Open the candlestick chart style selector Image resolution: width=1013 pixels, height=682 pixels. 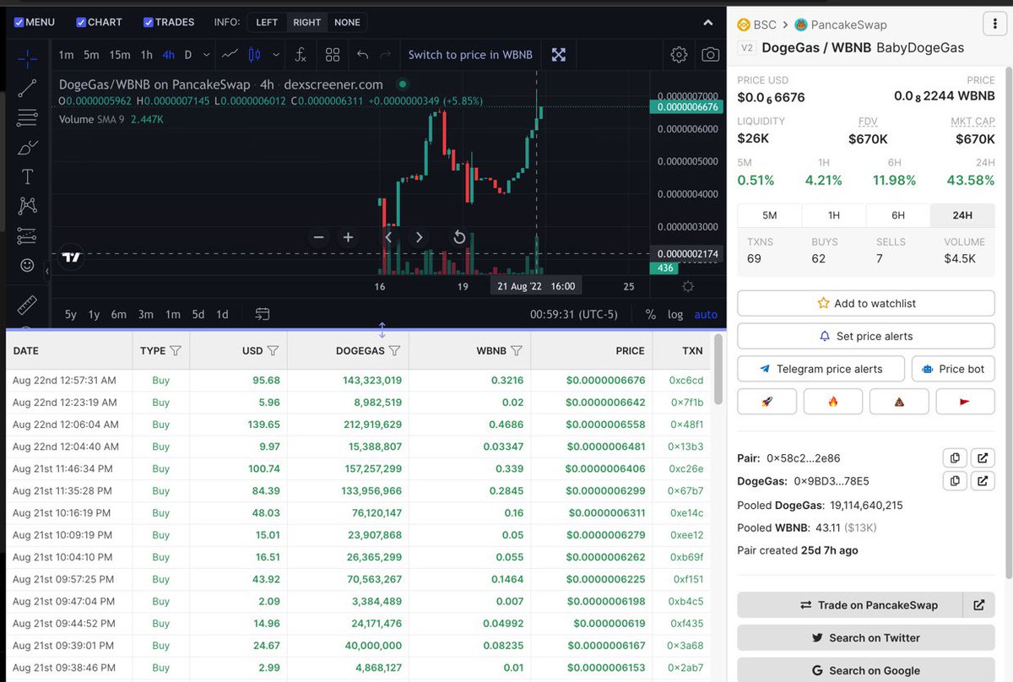tap(256, 55)
